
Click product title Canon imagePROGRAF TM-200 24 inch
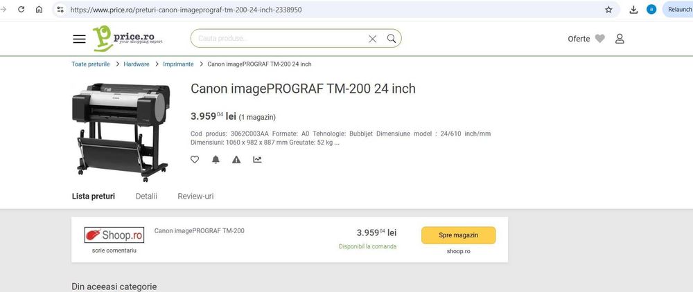(303, 89)
